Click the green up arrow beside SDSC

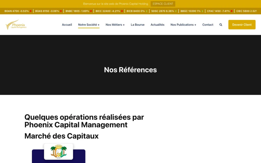coord(176,11)
